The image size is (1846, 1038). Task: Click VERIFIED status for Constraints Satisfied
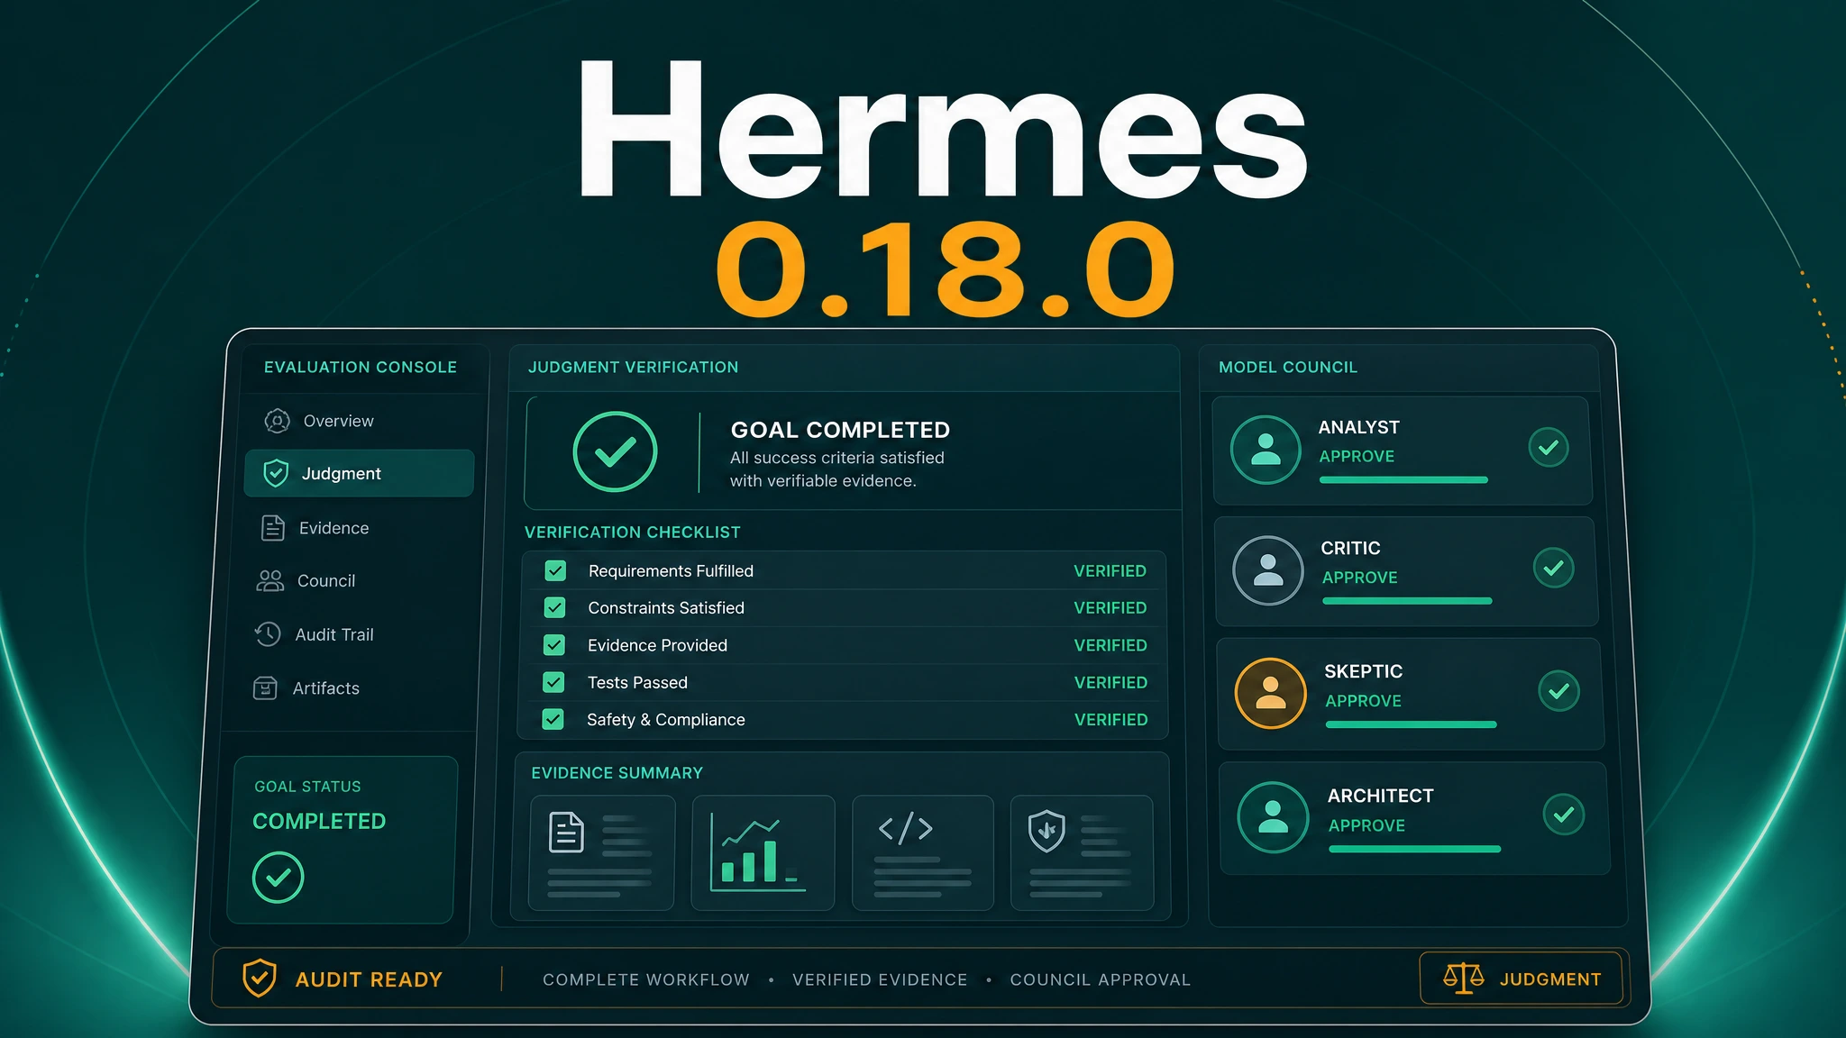point(1110,608)
